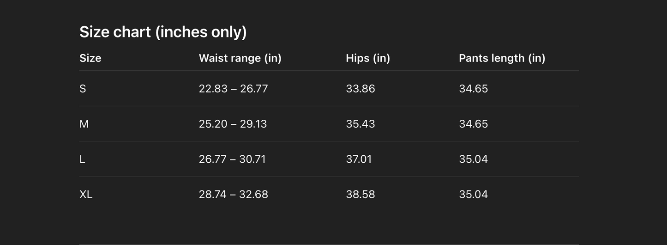Click the hips value 37.01
This screenshot has width=667, height=245.
click(x=359, y=159)
